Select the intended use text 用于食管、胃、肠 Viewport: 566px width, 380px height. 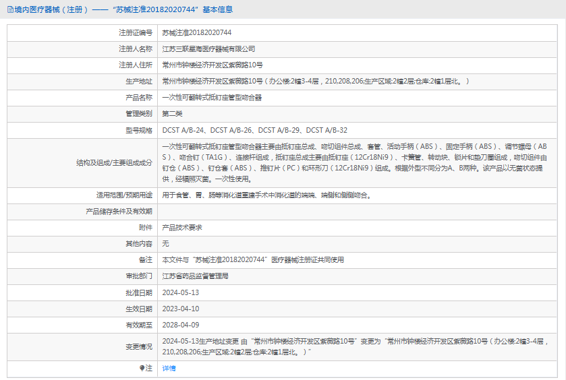click(x=266, y=195)
